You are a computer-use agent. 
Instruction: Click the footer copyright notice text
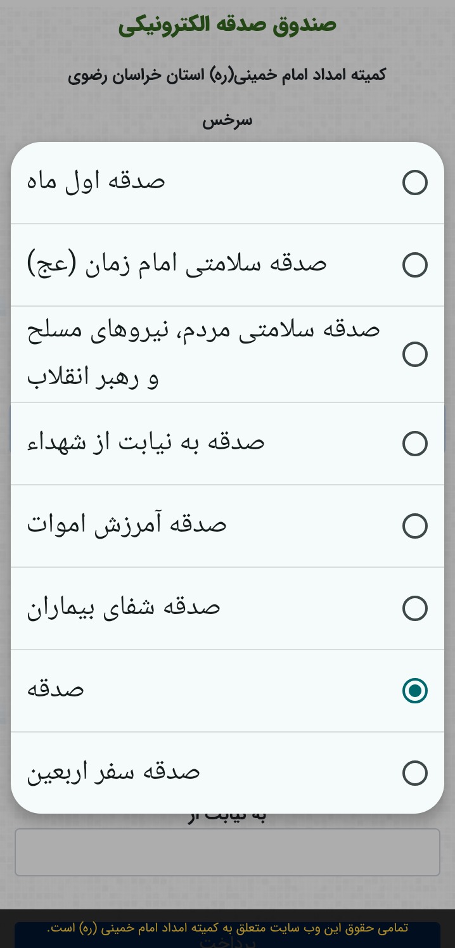(x=227, y=928)
